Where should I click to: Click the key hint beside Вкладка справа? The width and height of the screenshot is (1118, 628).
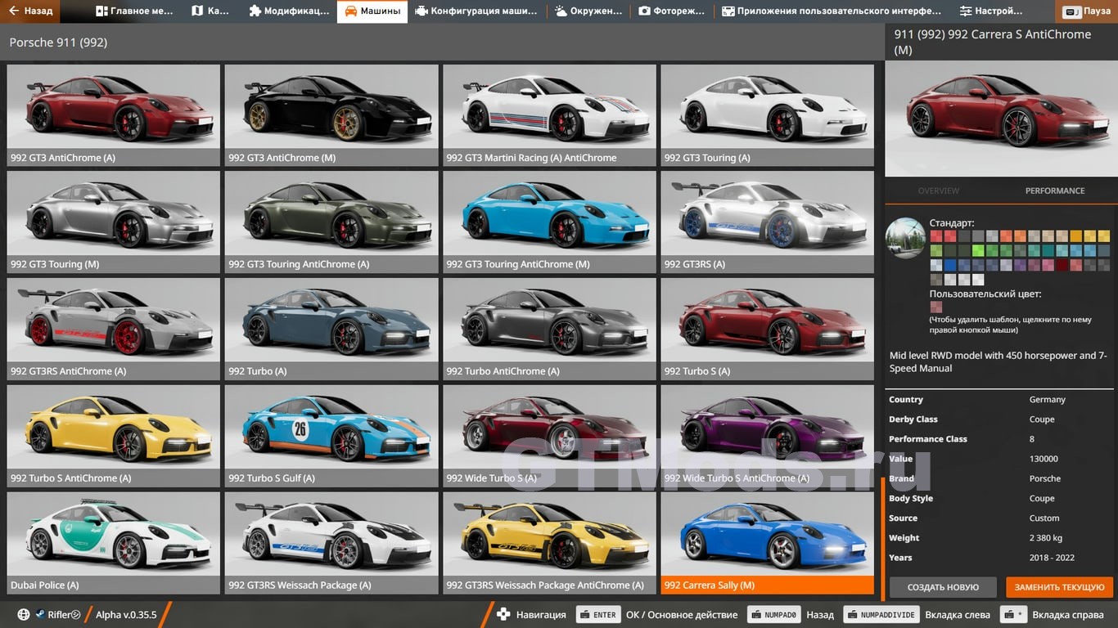point(1014,615)
